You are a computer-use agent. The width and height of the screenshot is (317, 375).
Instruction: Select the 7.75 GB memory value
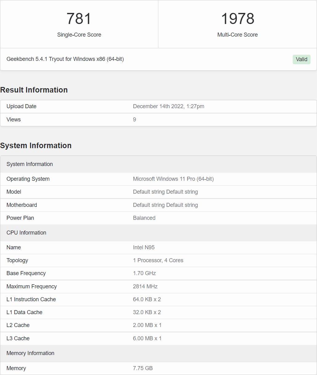click(x=143, y=368)
